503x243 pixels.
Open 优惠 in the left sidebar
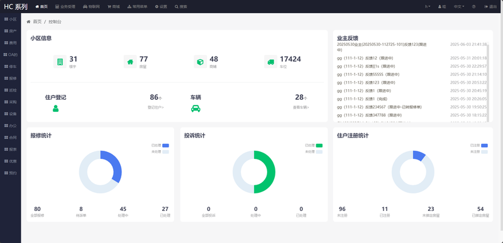click(x=10, y=161)
